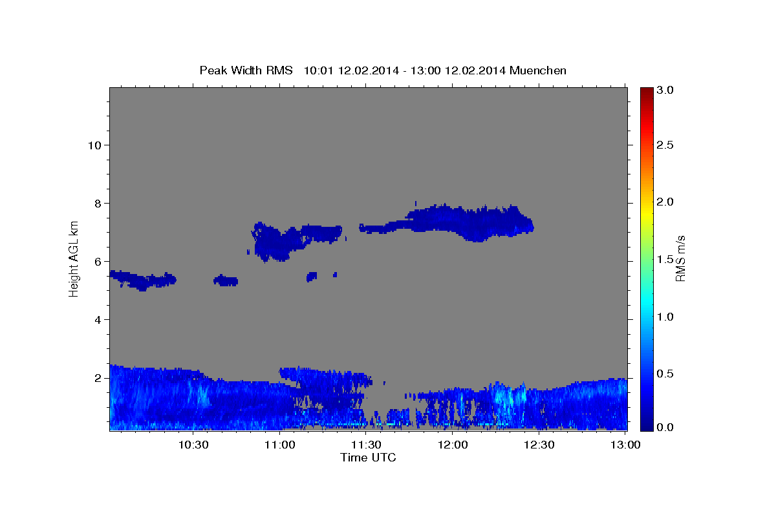Click the height tick label 10

tap(94, 145)
